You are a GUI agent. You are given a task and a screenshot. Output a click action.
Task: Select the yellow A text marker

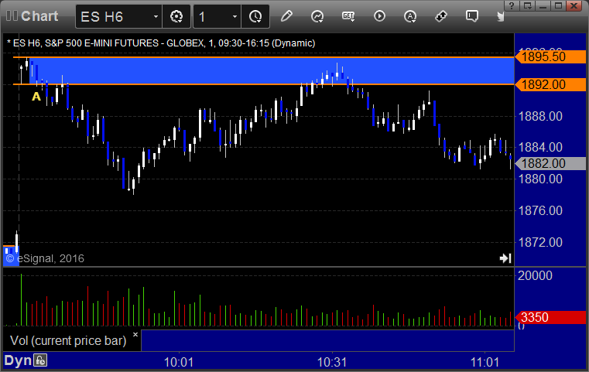coord(36,97)
